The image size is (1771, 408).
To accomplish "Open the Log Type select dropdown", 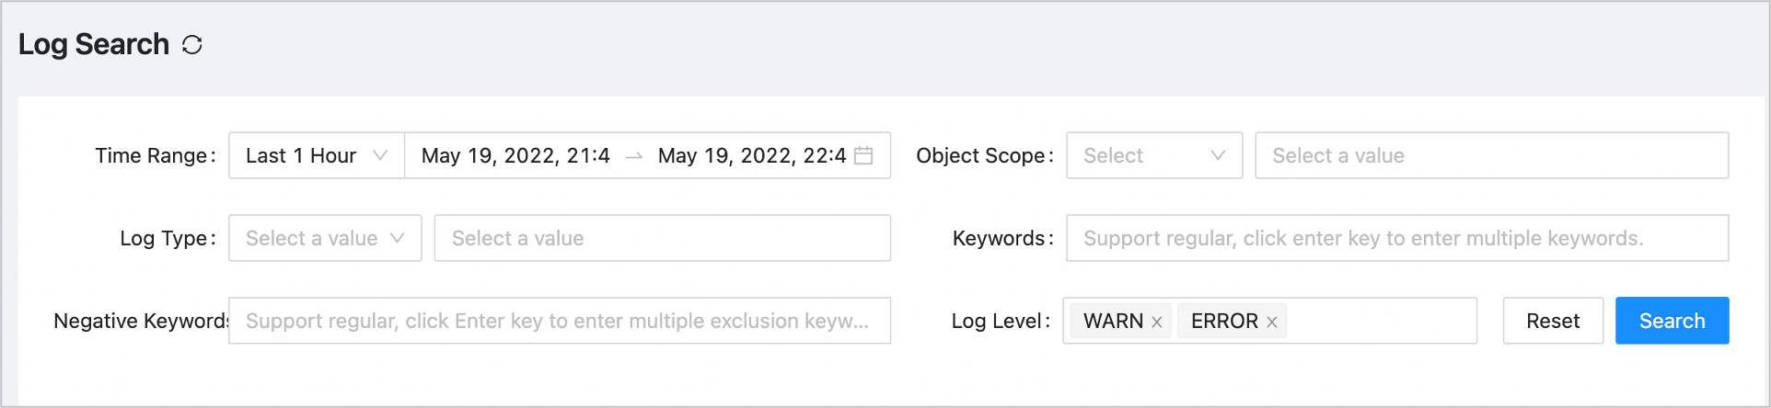I will click(324, 238).
